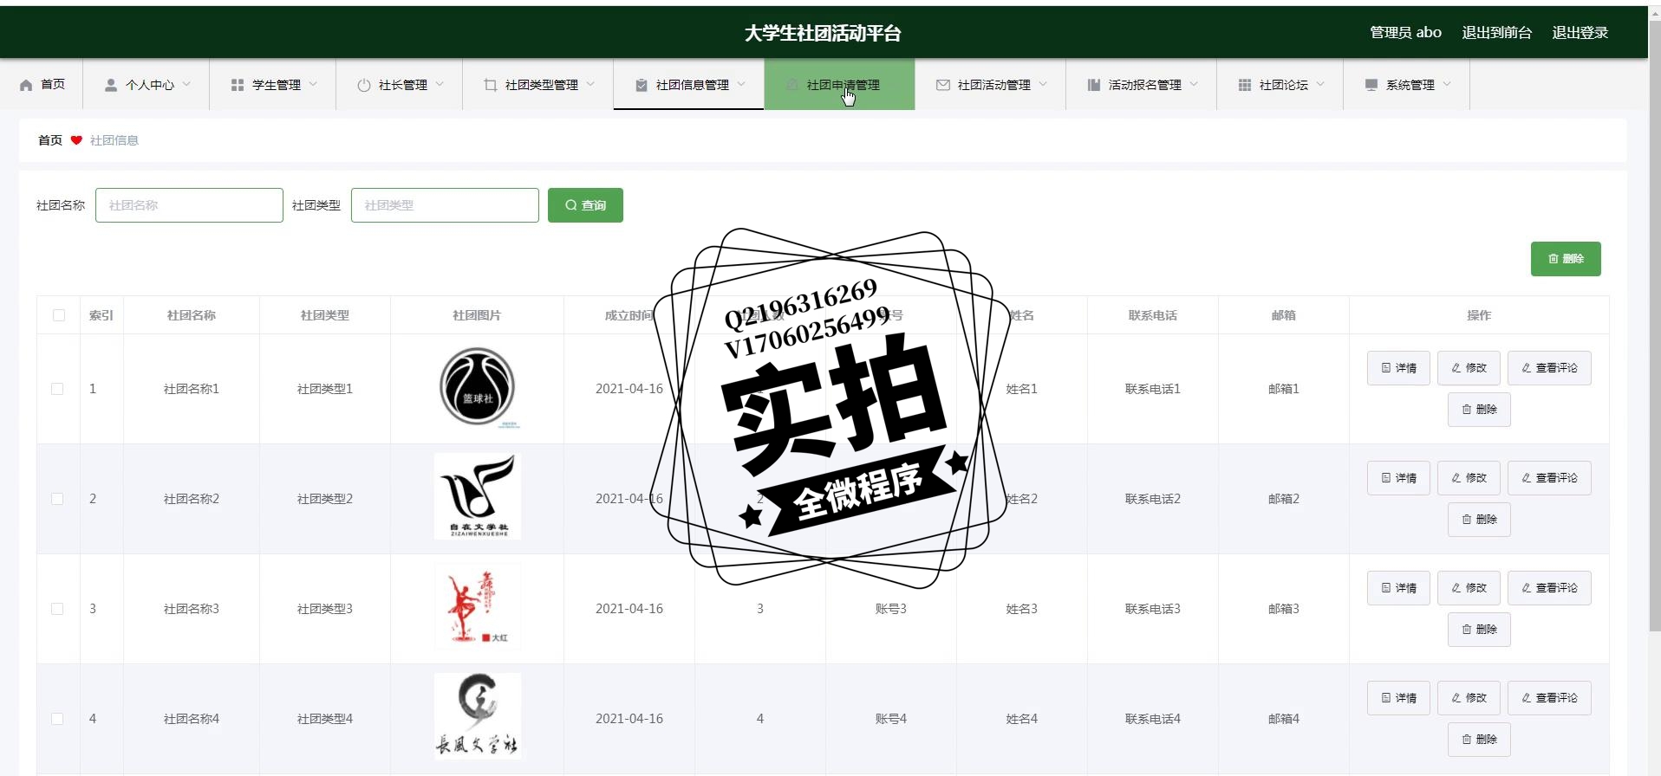
Task: Click the envelope icon in 社团活动管理
Action: point(943,85)
